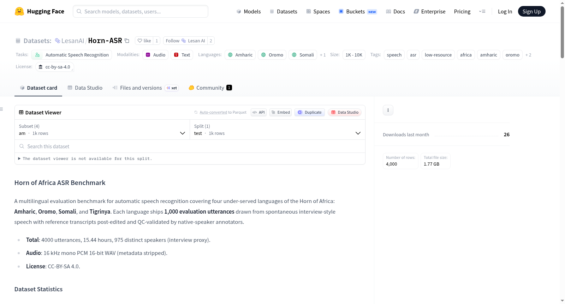Click the search magnifier in the dataset search
This screenshot has width=565, height=304.
22,146
